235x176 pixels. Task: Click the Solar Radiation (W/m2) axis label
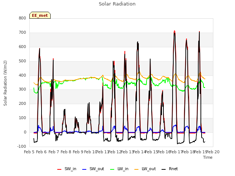[5, 83]
